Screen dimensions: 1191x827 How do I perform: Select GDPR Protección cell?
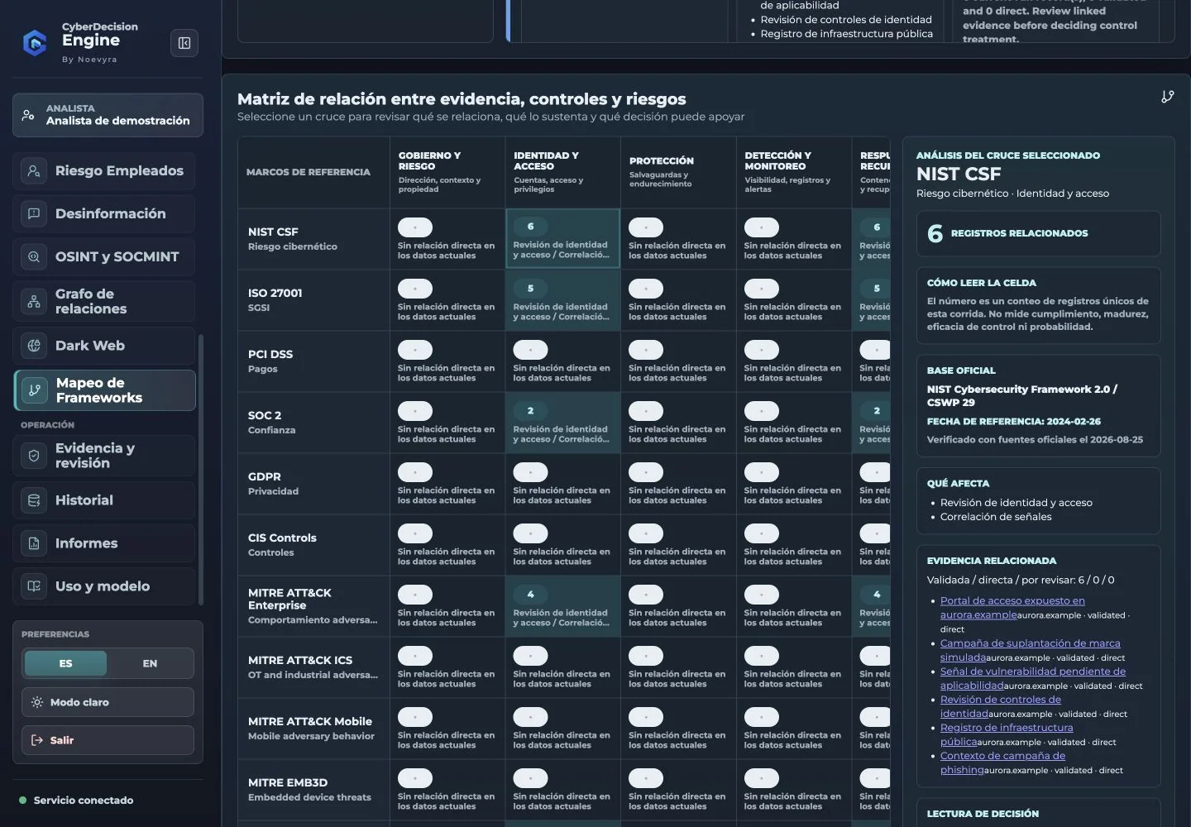[678, 484]
